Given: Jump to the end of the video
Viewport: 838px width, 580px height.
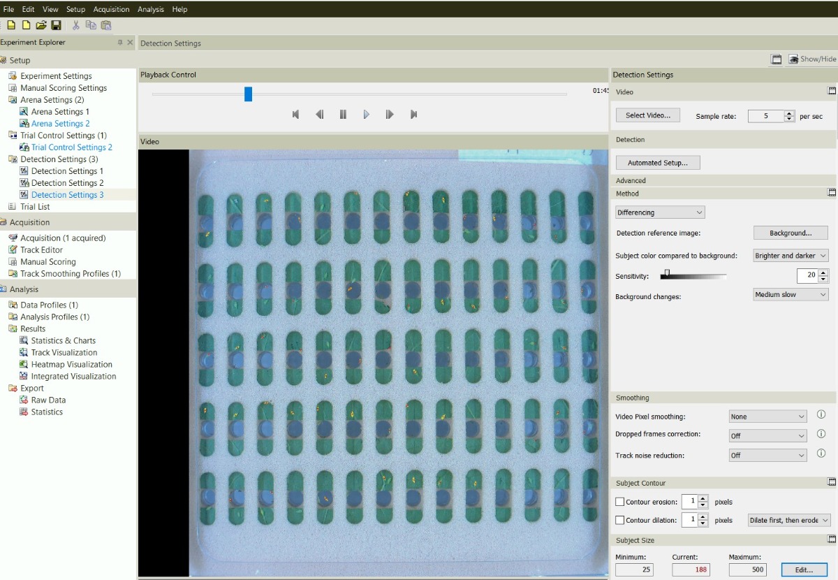Looking at the screenshot, I should pyautogui.click(x=413, y=115).
